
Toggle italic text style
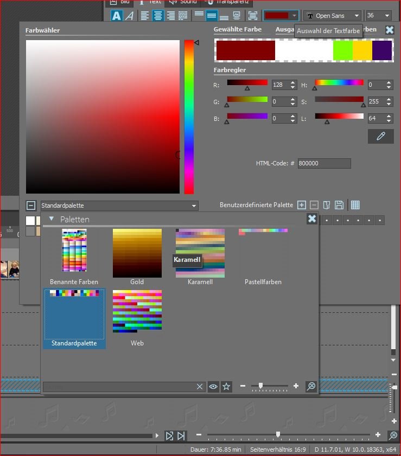point(130,16)
